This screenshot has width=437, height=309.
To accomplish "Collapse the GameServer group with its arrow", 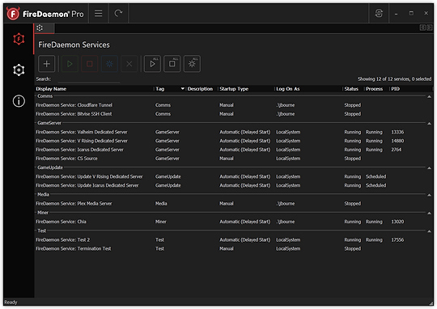I will pos(429,124).
